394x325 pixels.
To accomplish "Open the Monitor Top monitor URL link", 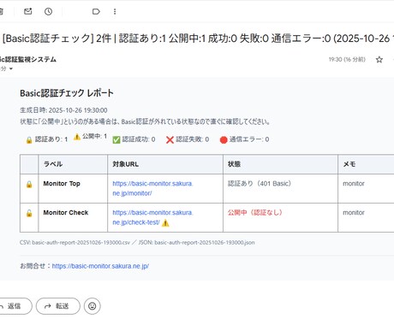I will (152, 188).
